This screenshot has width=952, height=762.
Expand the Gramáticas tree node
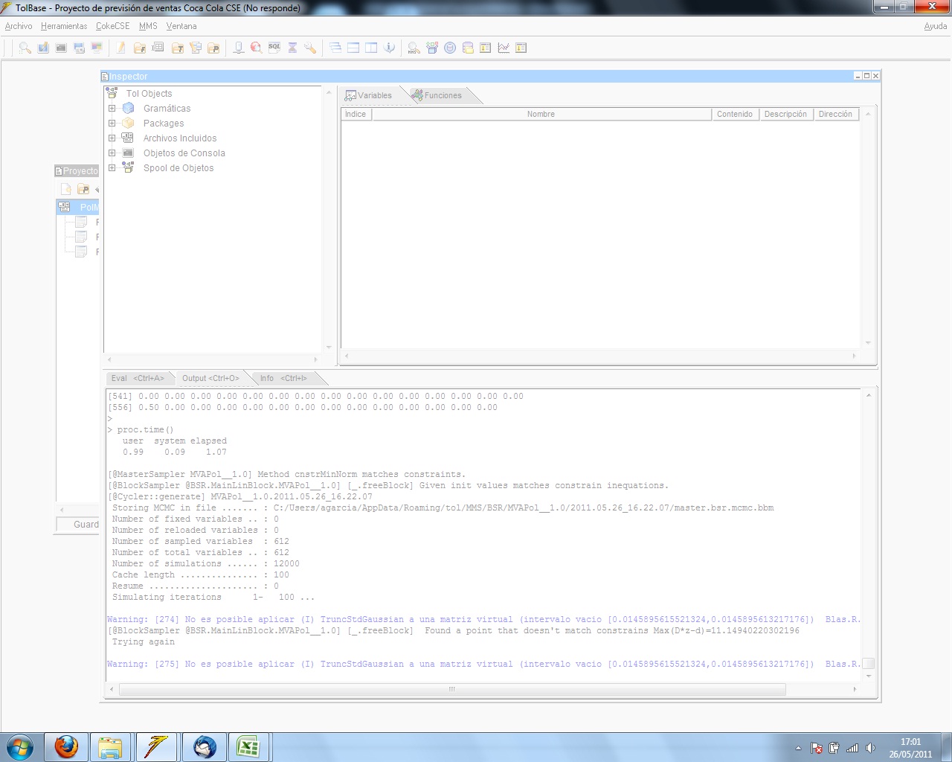112,109
